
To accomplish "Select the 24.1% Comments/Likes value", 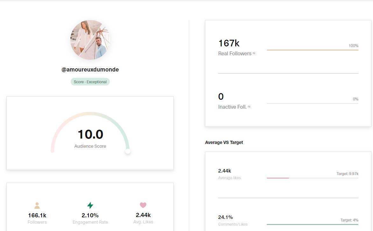I will coord(225,217).
